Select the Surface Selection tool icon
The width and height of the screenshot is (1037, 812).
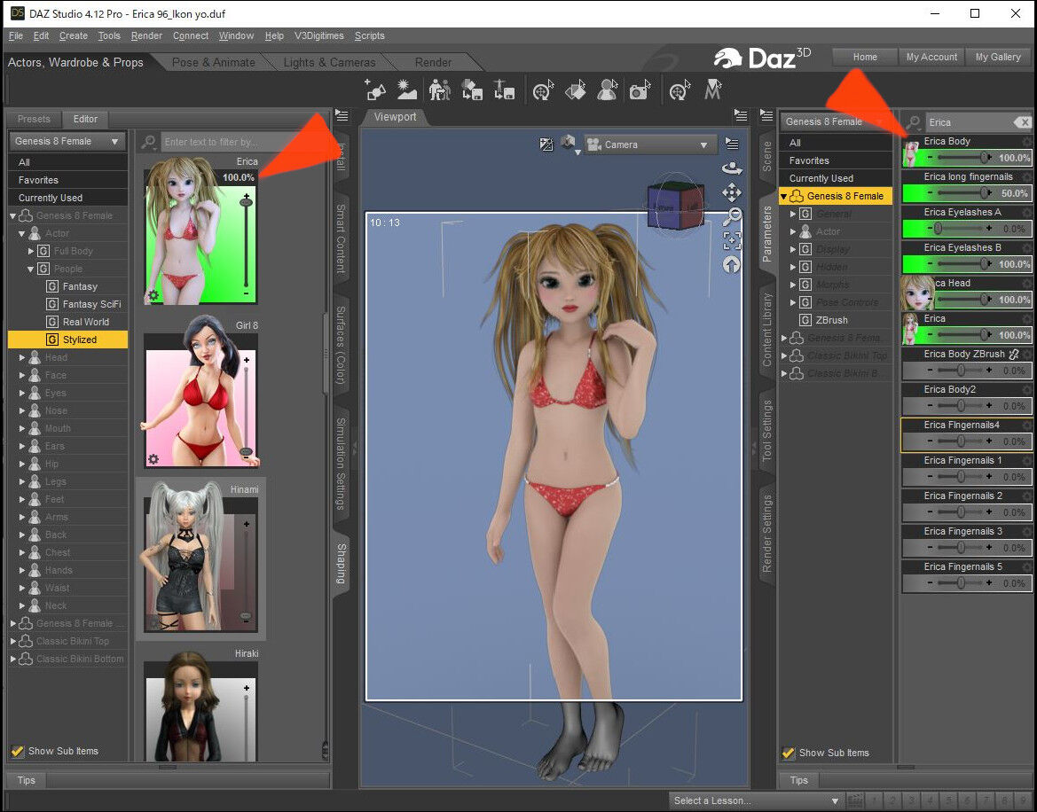[576, 90]
